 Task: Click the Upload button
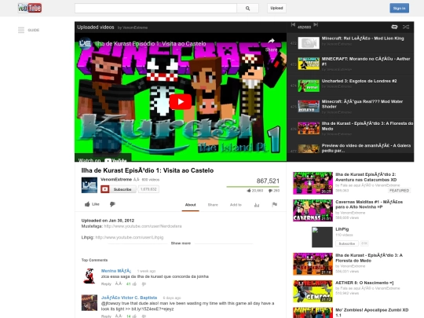[276, 8]
